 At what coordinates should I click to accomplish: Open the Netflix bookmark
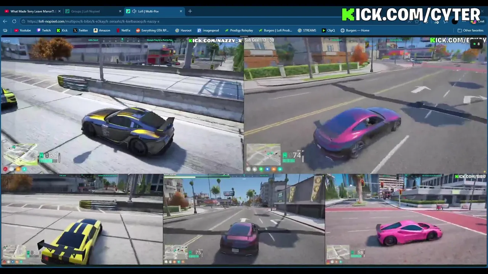123,30
